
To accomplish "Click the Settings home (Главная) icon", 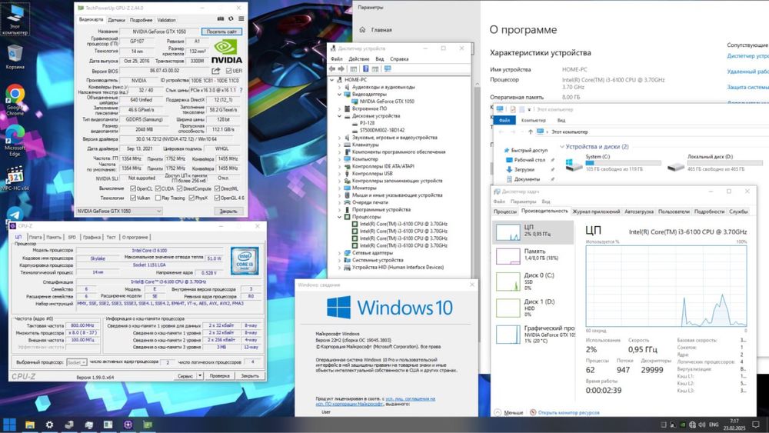I will 362,30.
